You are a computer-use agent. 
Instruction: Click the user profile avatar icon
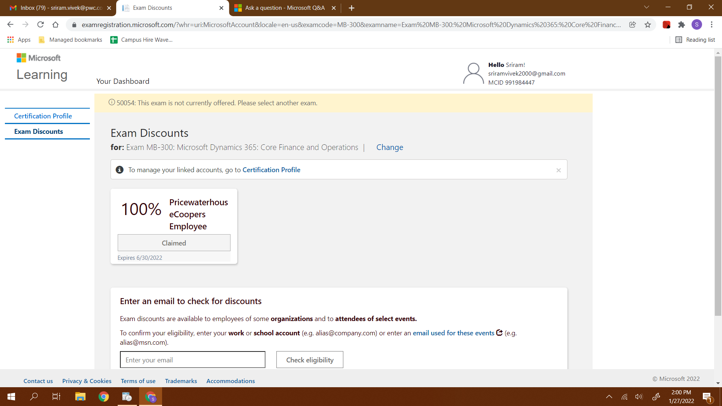pyautogui.click(x=473, y=73)
